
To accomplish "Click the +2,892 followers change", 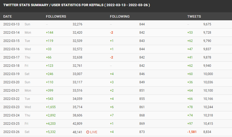I will (51, 115).
